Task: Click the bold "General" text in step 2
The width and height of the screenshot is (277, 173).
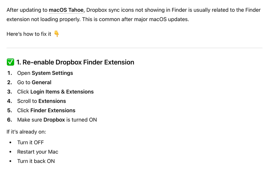Action: pyautogui.click(x=42, y=83)
